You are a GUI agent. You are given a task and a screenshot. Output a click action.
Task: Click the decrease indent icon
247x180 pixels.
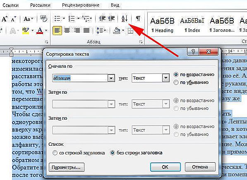pyautogui.click(x=102, y=19)
